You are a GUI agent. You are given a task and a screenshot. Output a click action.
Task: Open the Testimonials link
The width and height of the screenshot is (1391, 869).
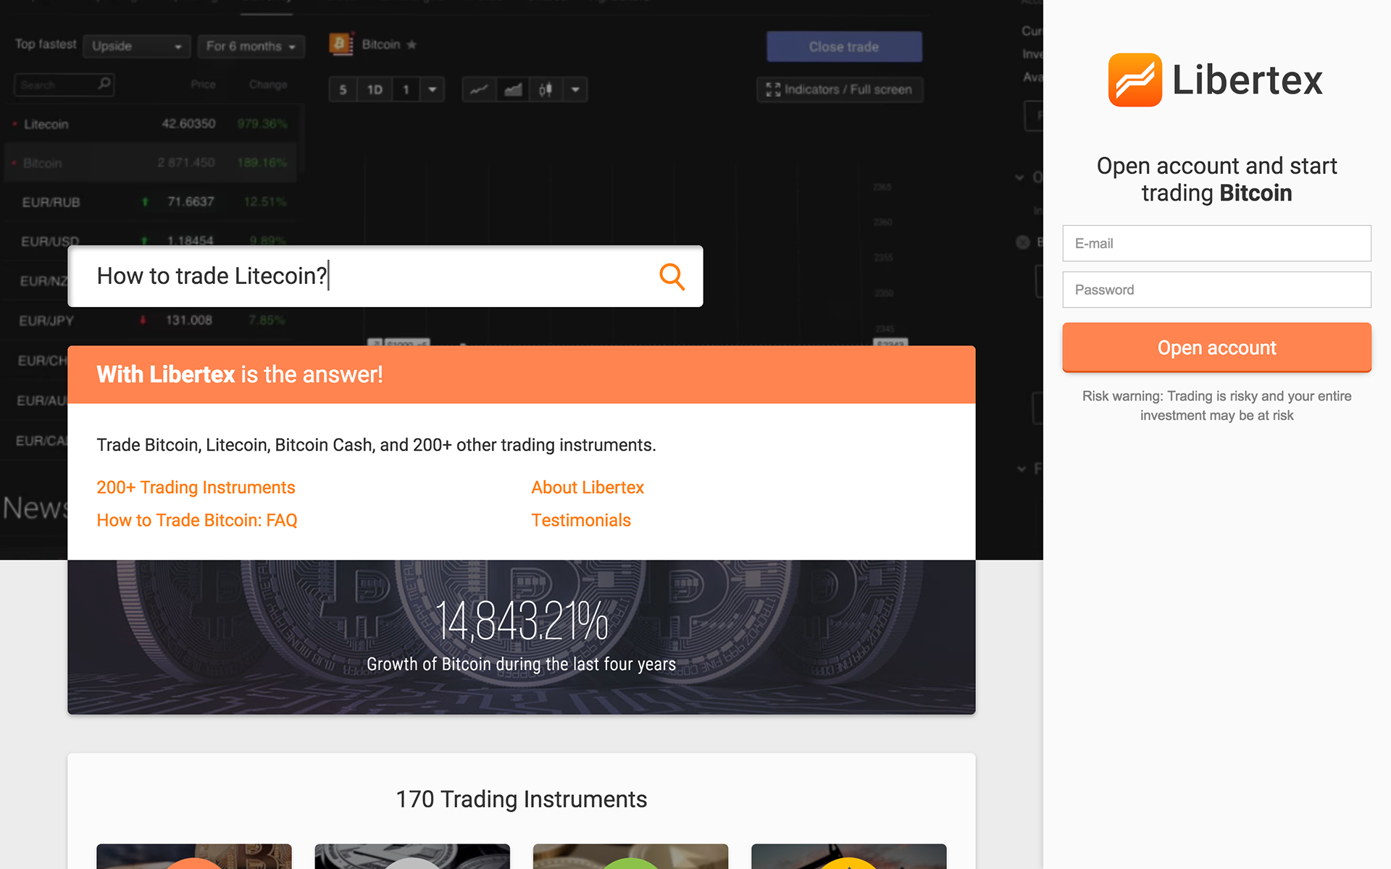click(581, 520)
